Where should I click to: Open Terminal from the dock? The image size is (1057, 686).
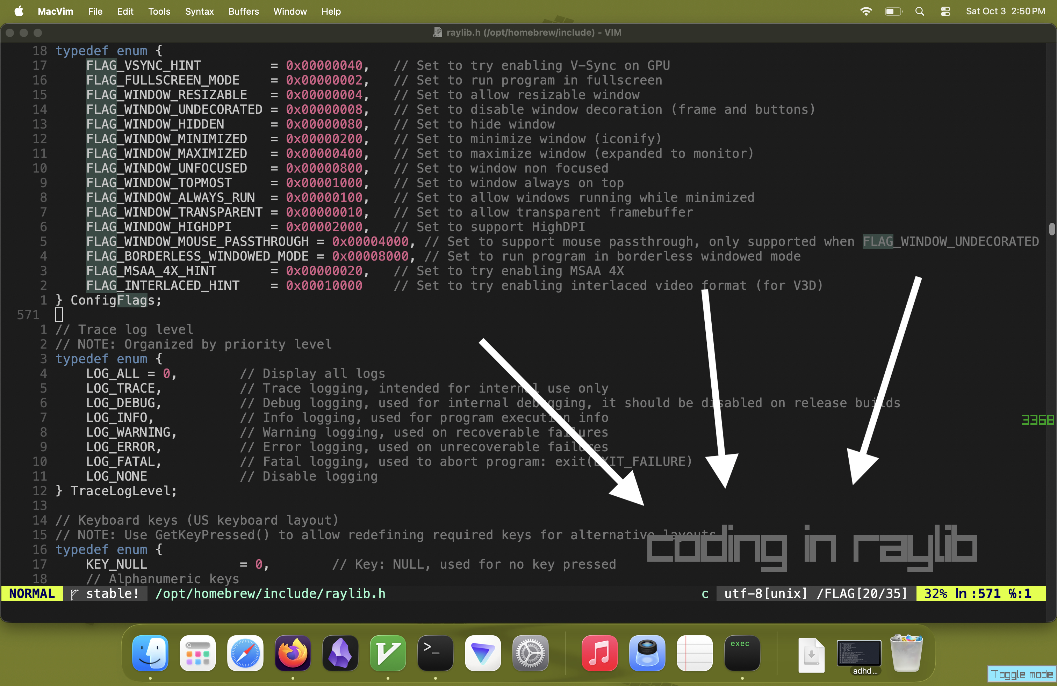tap(435, 653)
